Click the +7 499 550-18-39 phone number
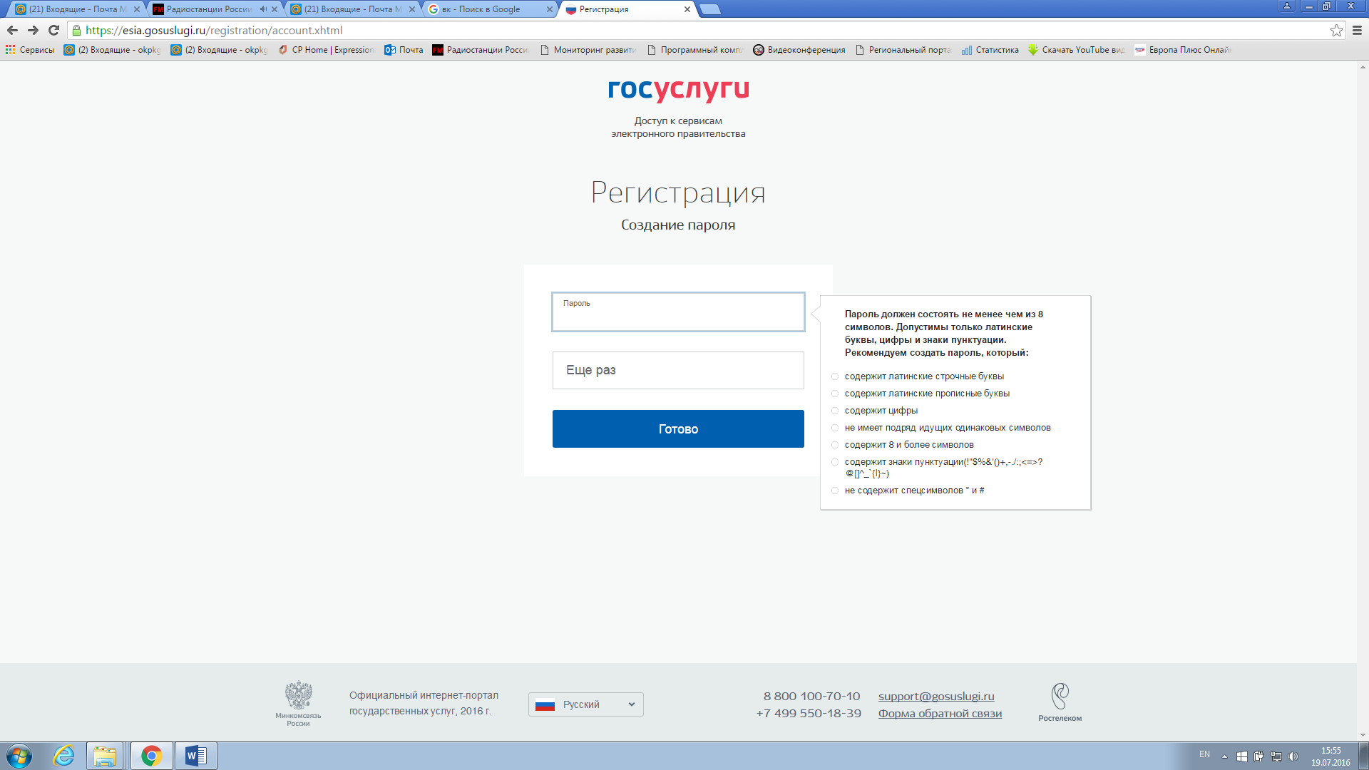The height and width of the screenshot is (770, 1369). (x=809, y=713)
